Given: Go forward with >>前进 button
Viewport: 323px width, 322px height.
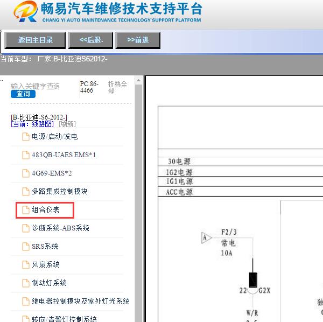Looking at the screenshot, I should (138, 40).
